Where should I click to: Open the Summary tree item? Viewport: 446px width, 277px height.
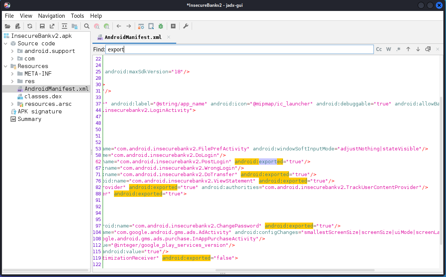(x=29, y=119)
